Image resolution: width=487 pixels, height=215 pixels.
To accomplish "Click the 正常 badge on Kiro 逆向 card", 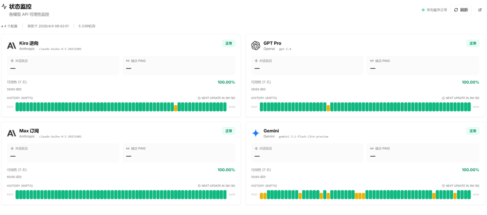I will click(229, 43).
